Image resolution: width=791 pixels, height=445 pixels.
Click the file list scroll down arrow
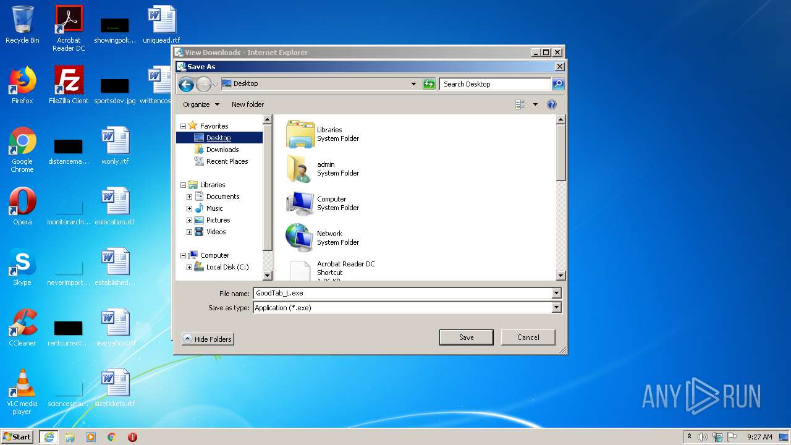click(561, 276)
